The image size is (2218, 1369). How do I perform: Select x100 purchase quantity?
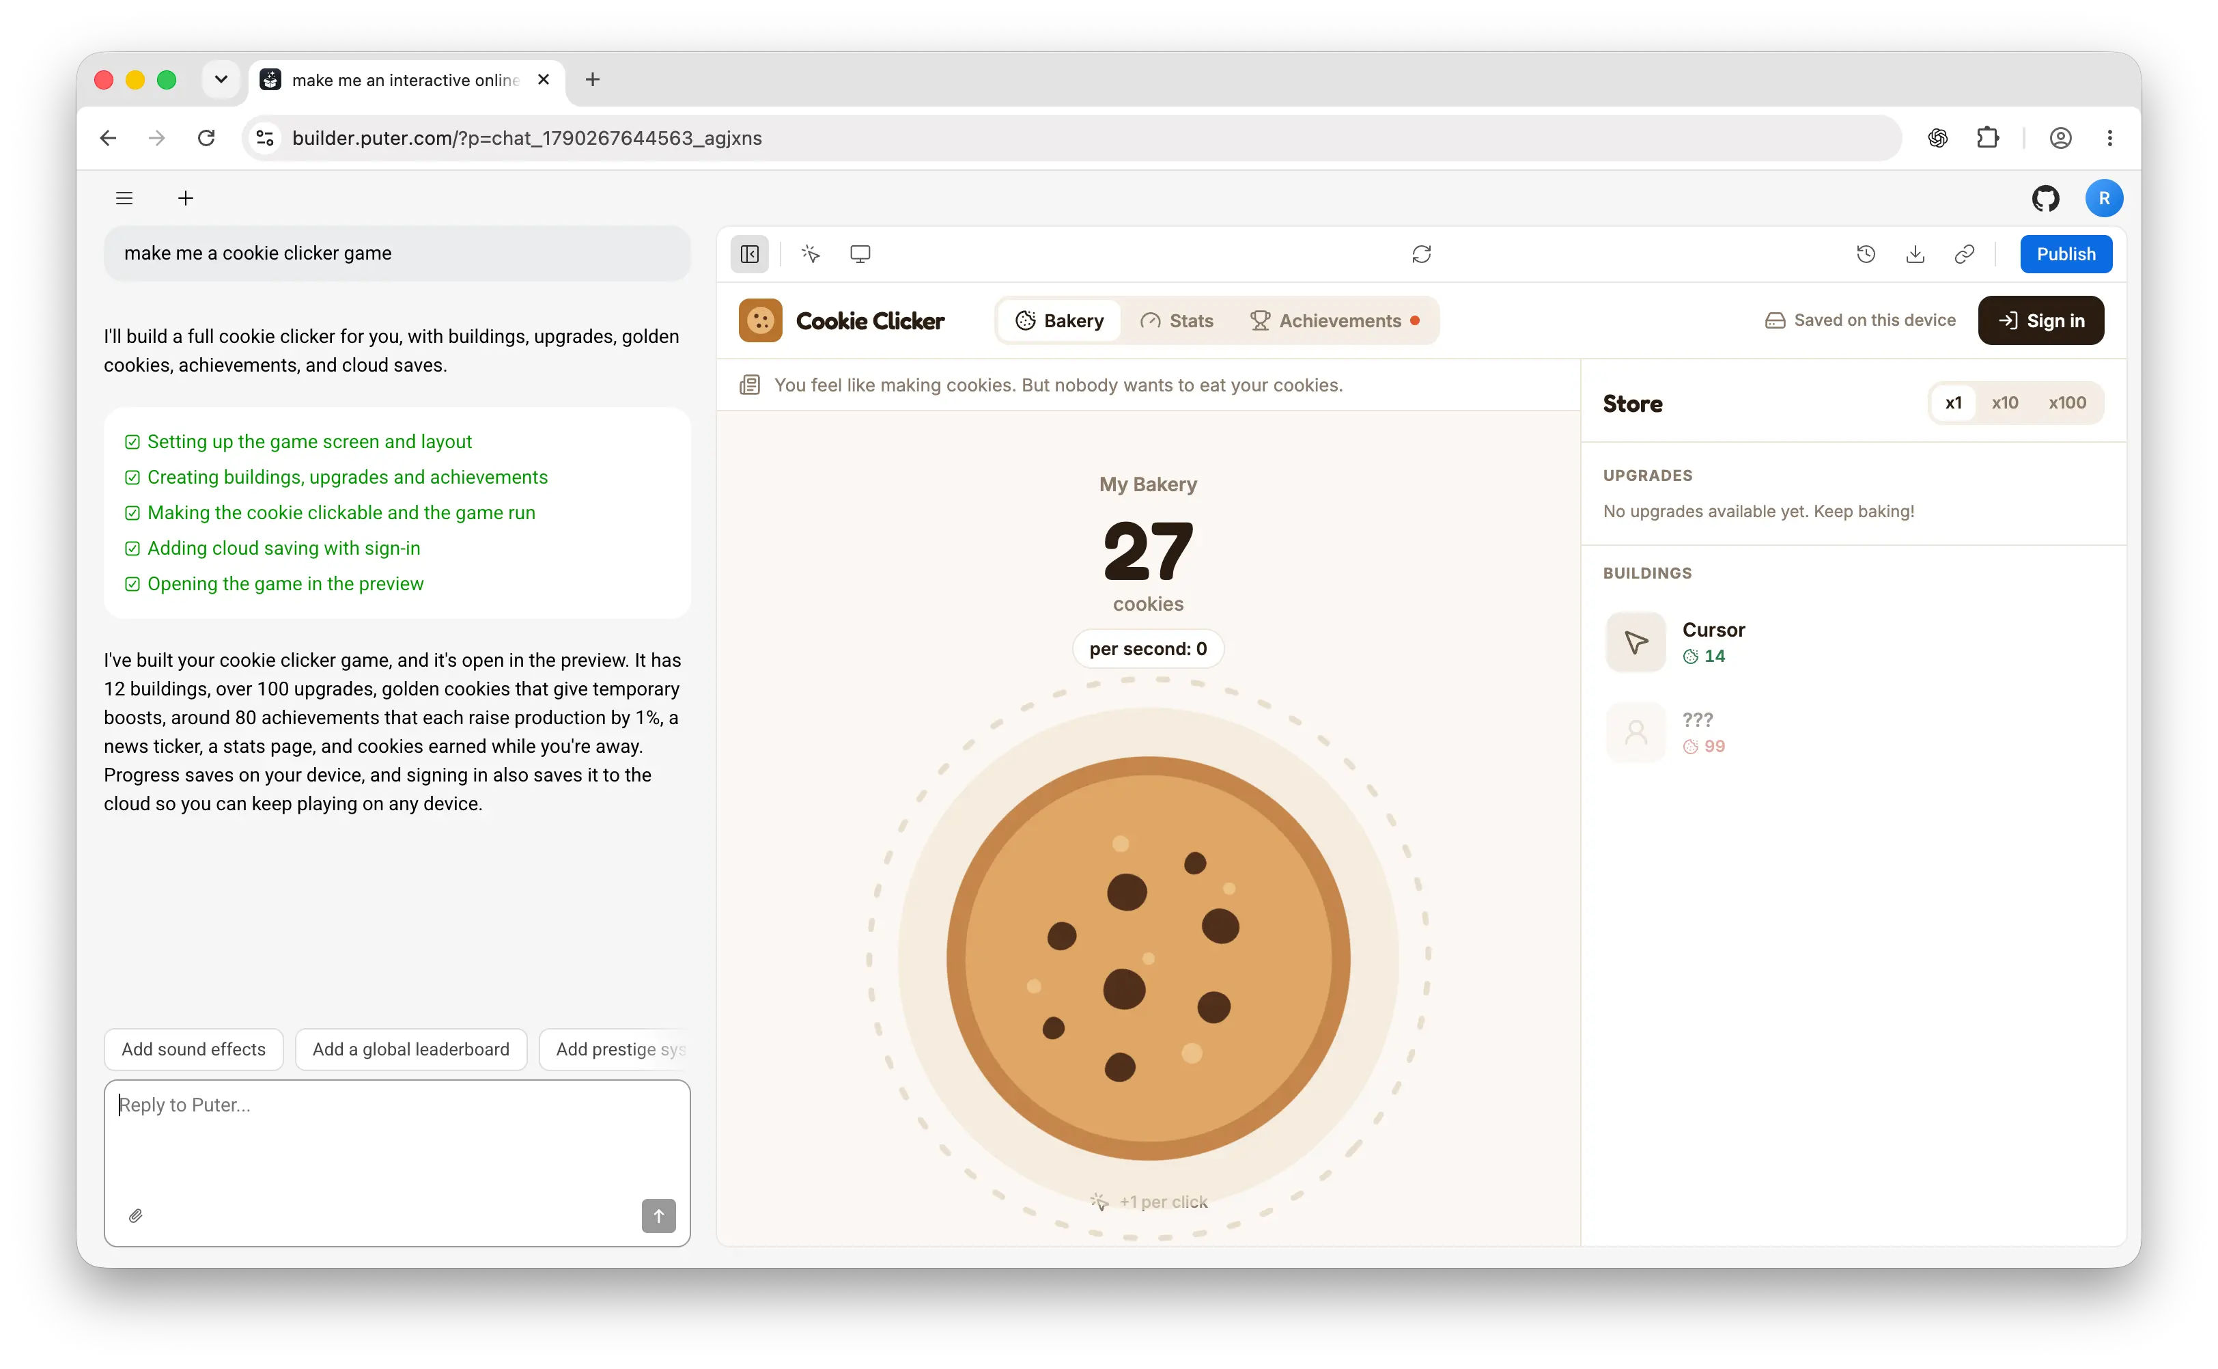(2068, 403)
